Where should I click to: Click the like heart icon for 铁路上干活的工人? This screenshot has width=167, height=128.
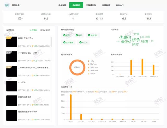pos(32,46)
